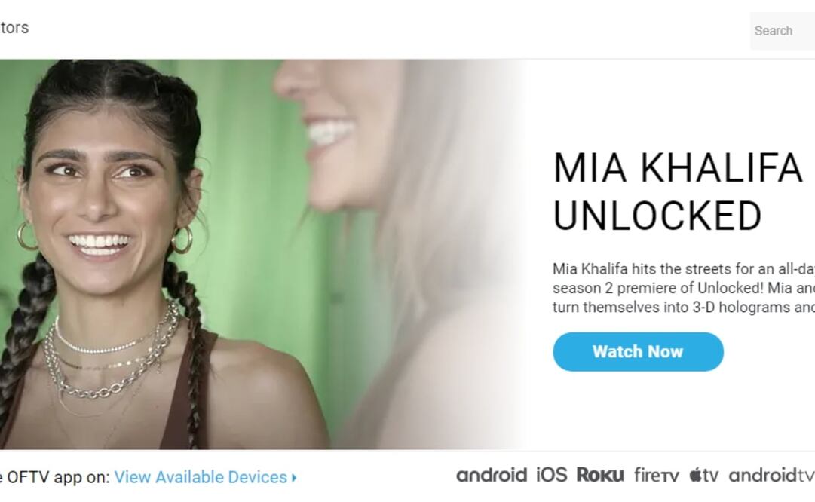This screenshot has width=815, height=502.
Task: Open the View Available Devices link
Action: click(x=201, y=477)
